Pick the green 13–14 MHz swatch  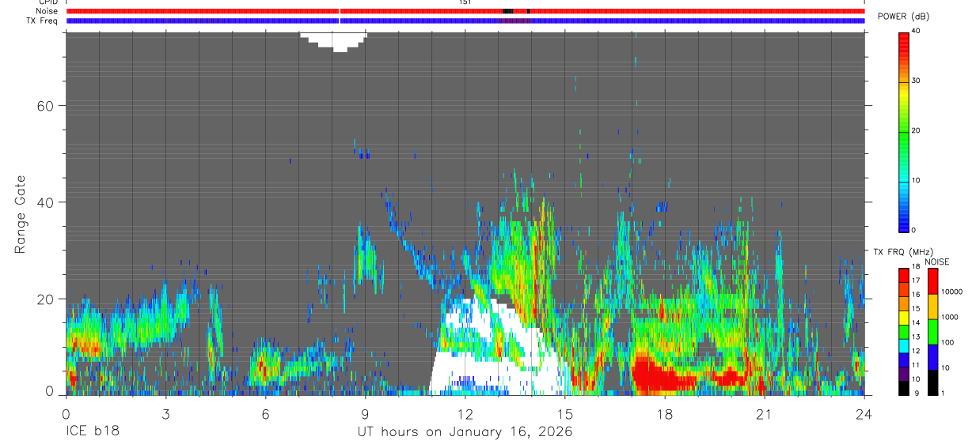(904, 332)
